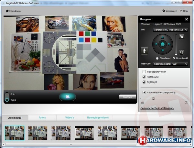
Task: Start video recording with camera button
Action: 68,97
